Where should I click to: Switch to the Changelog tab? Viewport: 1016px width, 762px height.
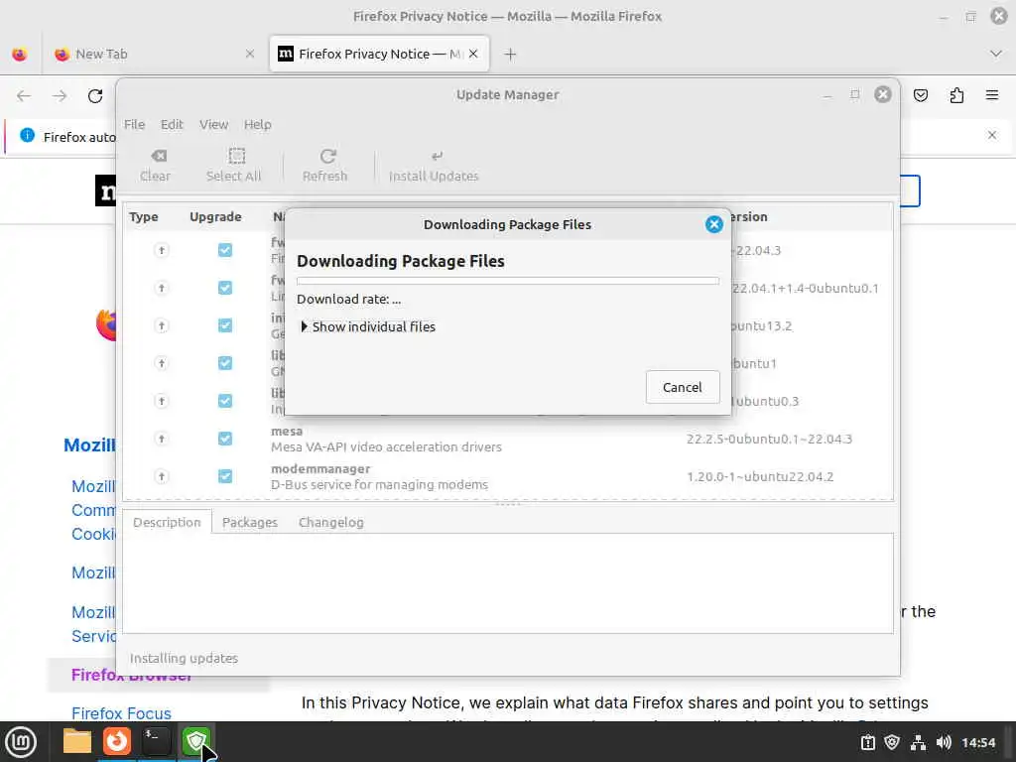pyautogui.click(x=331, y=522)
